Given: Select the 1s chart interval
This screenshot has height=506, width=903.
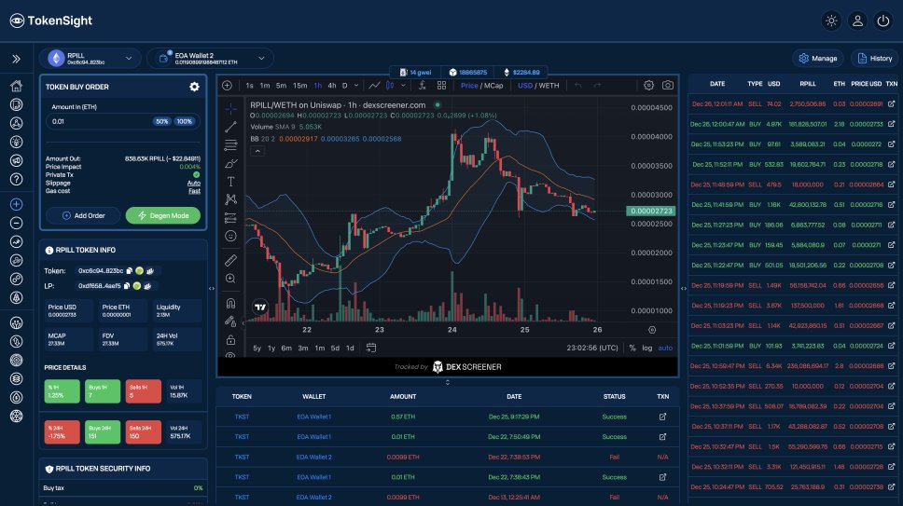Looking at the screenshot, I should click(249, 86).
